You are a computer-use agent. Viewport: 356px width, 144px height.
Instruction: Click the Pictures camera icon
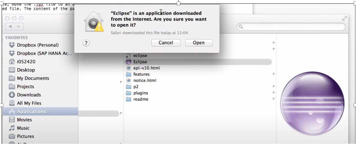(x=12, y=136)
